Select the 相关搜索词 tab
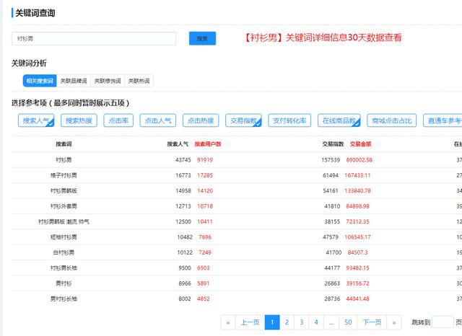The image size is (462, 336). click(39, 81)
